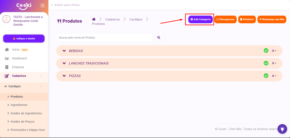Image resolution: width=290 pixels, height=138 pixels.
Task: Open the PIZZAS category options menu icon
Action: pos(274,76)
